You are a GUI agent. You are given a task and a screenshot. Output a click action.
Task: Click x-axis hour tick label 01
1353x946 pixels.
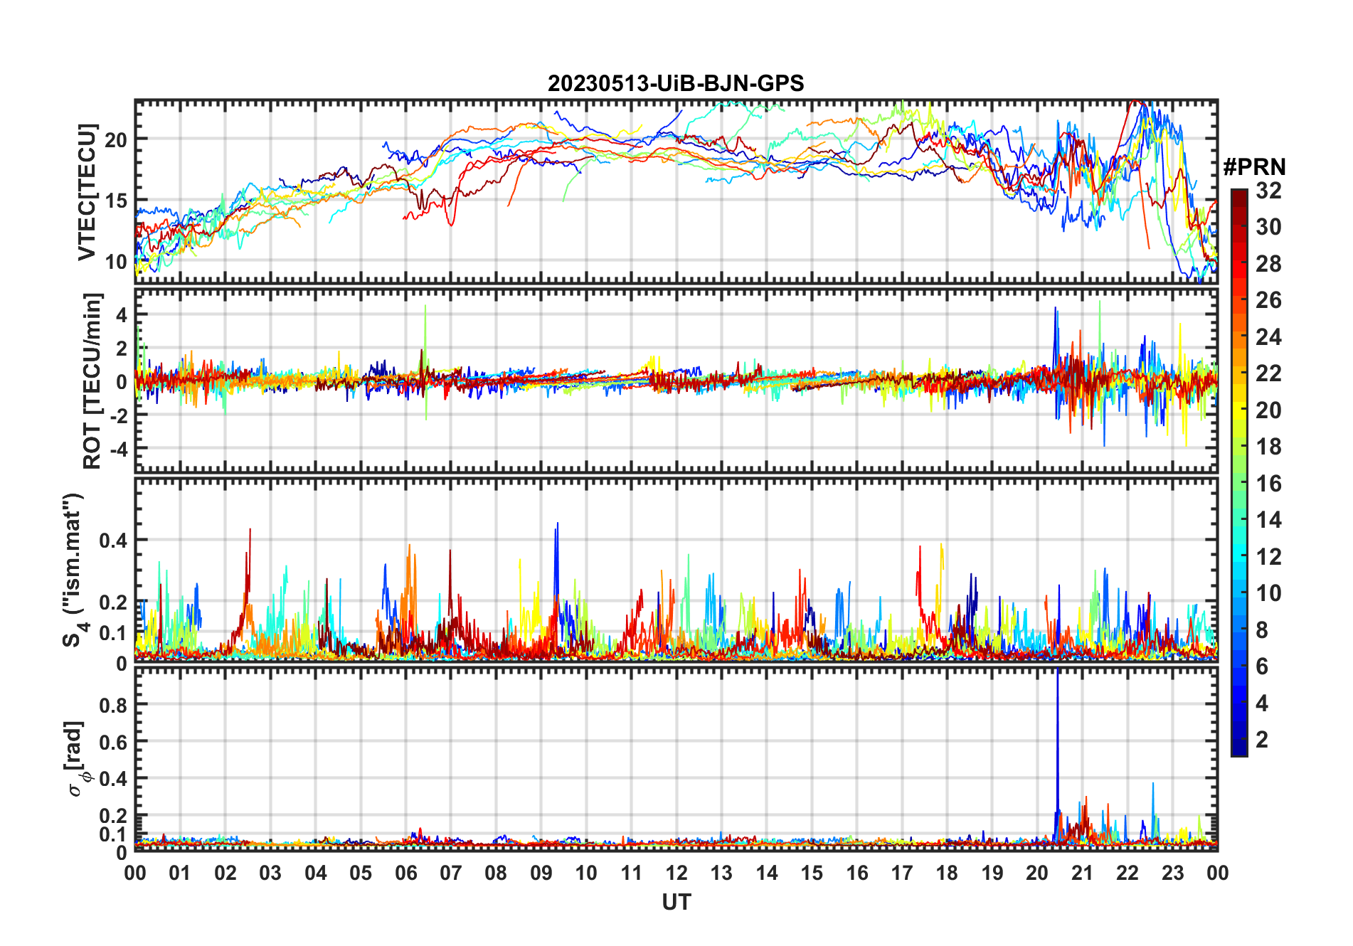pos(180,873)
